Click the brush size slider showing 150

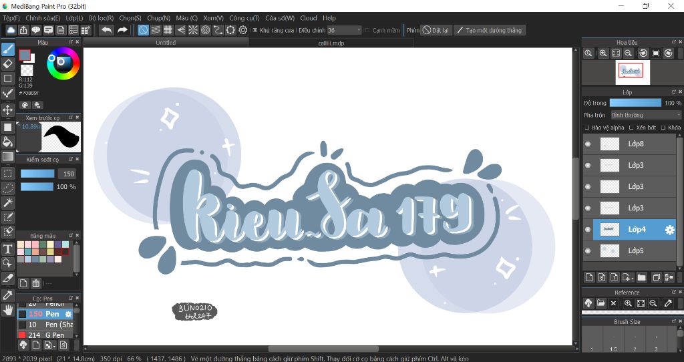pyautogui.click(x=37, y=174)
